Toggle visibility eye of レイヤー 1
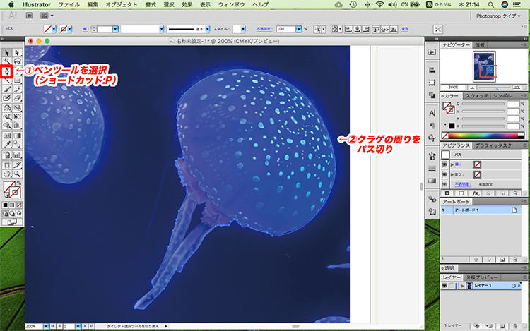The image size is (530, 331). coord(443,286)
